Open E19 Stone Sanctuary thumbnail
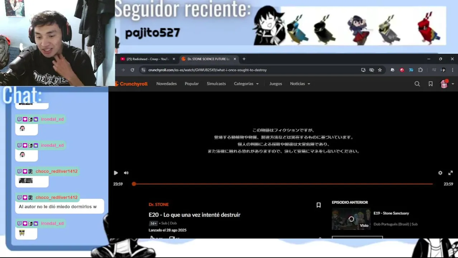 [351, 219]
